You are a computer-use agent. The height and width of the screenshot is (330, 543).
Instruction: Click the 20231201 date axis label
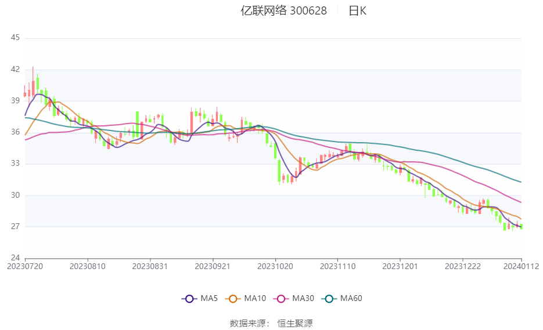400,266
